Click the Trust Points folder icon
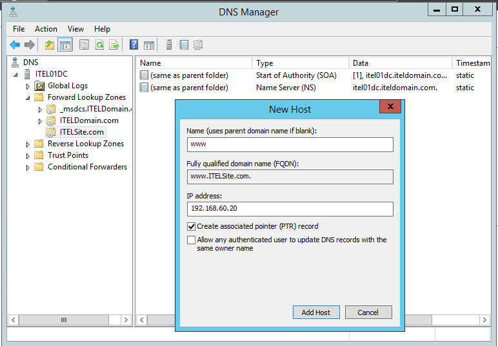The height and width of the screenshot is (346, 498). [x=39, y=155]
